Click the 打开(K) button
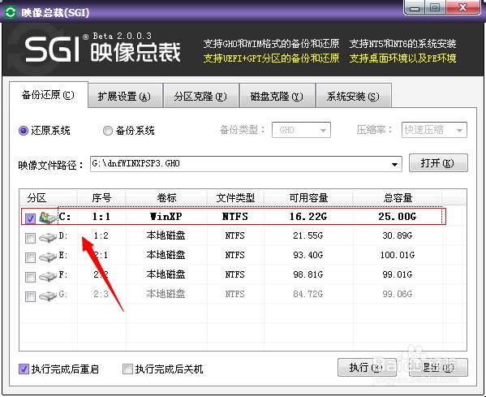Screen dimensions: 486x397 438,163
